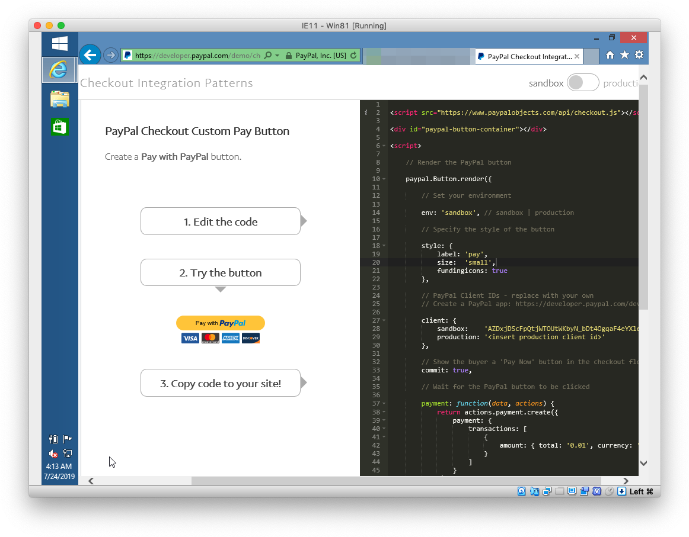
Task: Click the search magnifier in address bar
Action: click(x=267, y=55)
